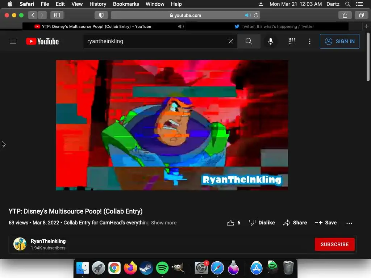Subscribe to RyanTheInkling channel

(334, 244)
